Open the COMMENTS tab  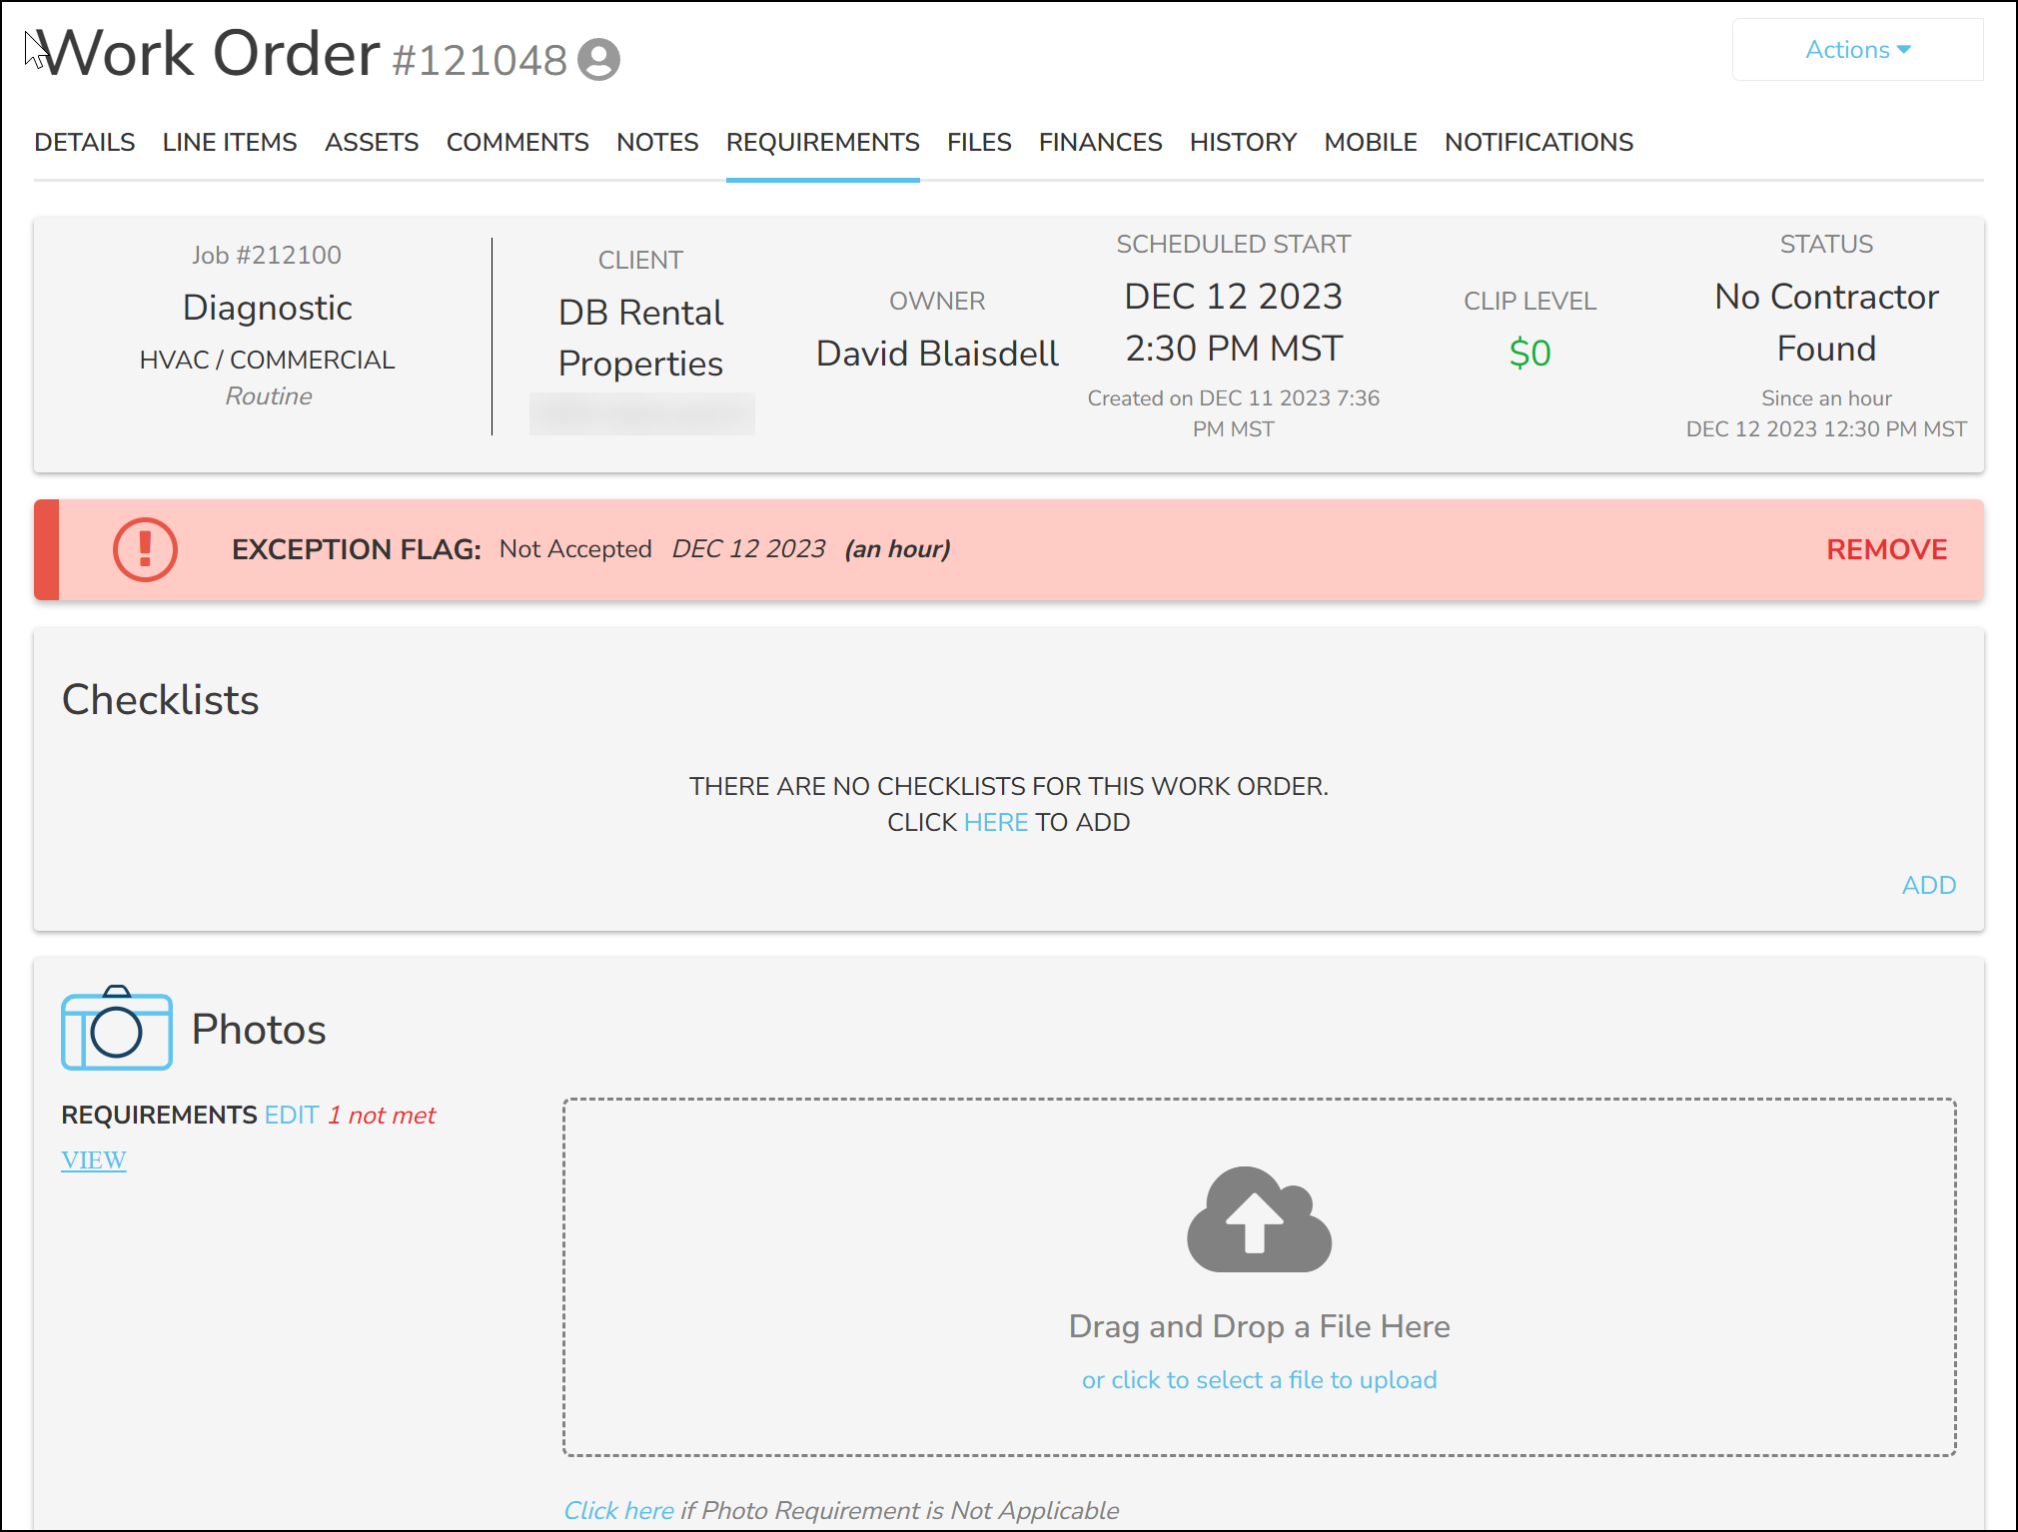(516, 142)
